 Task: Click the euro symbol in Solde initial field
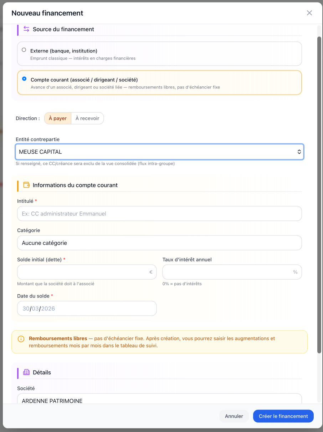[x=151, y=272]
